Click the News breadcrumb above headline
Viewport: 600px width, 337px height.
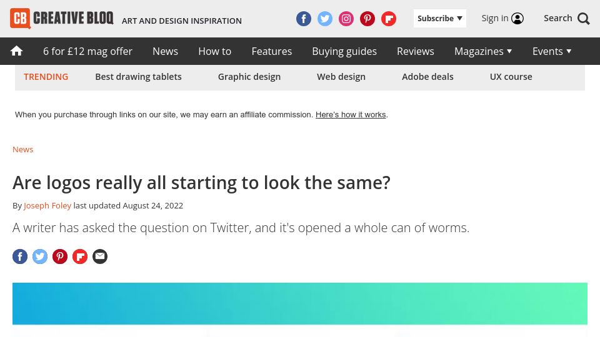coord(23,149)
